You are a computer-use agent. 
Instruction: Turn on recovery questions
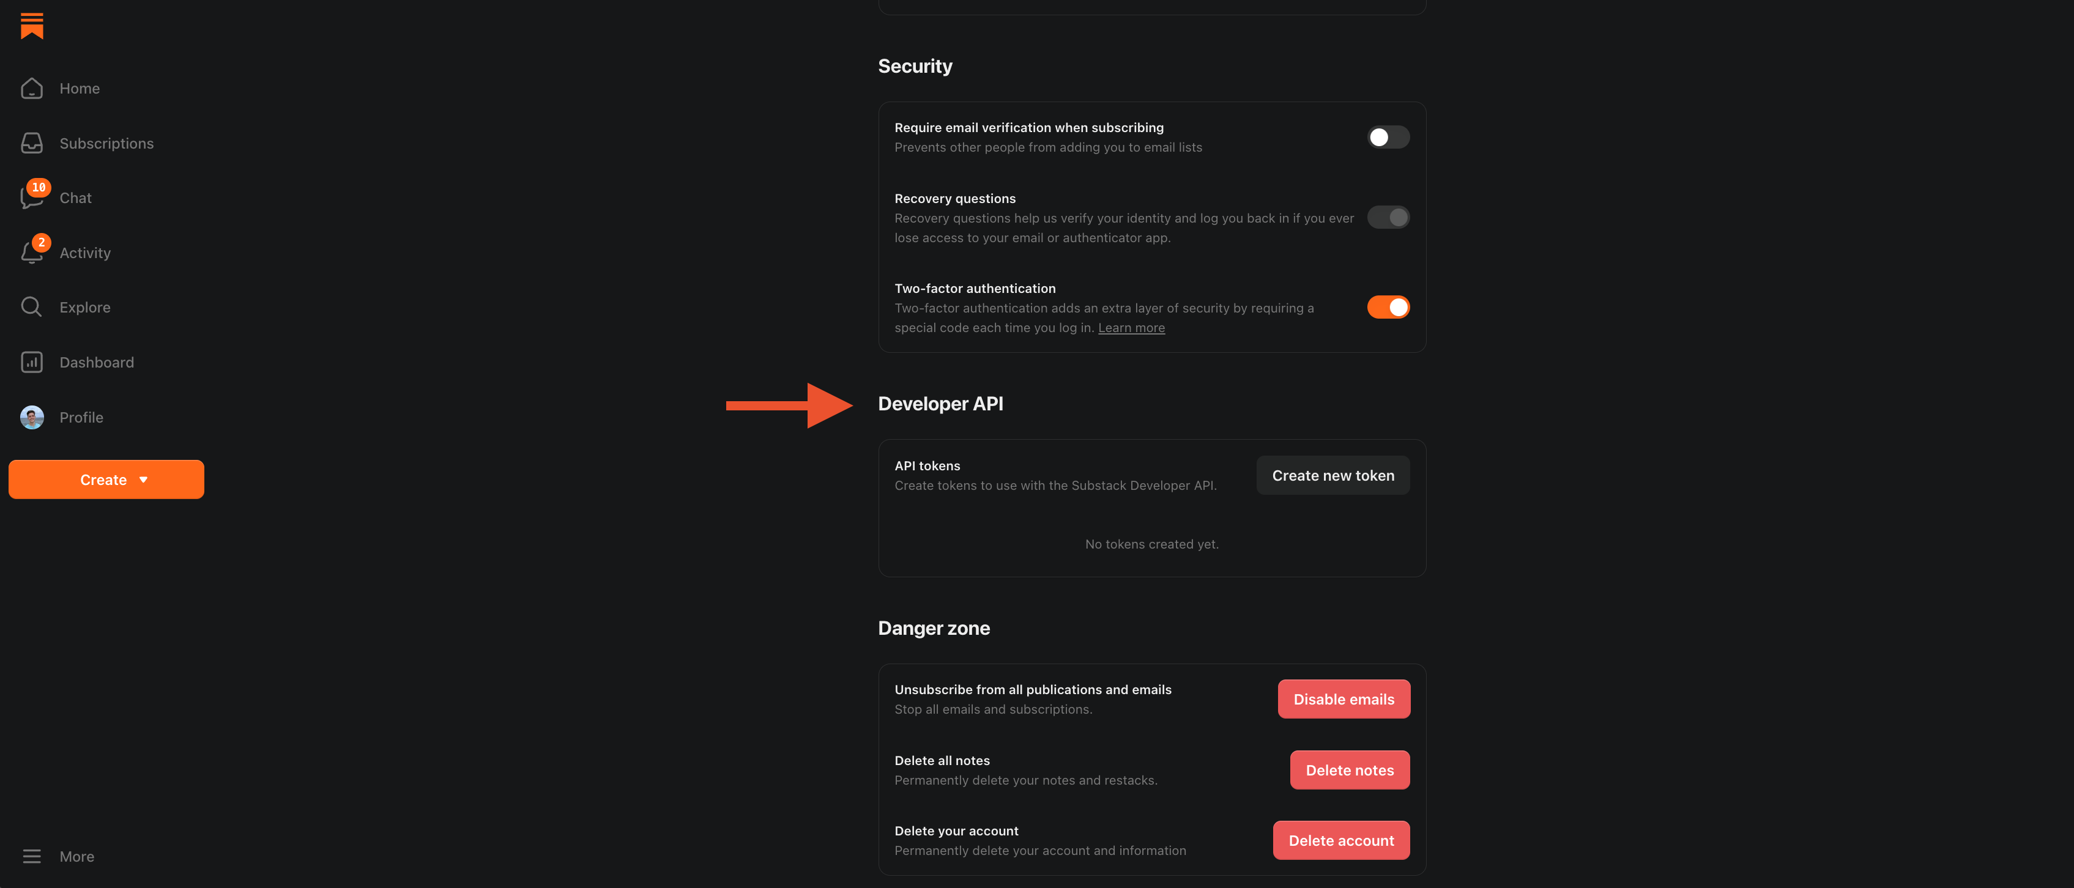pyautogui.click(x=1388, y=216)
